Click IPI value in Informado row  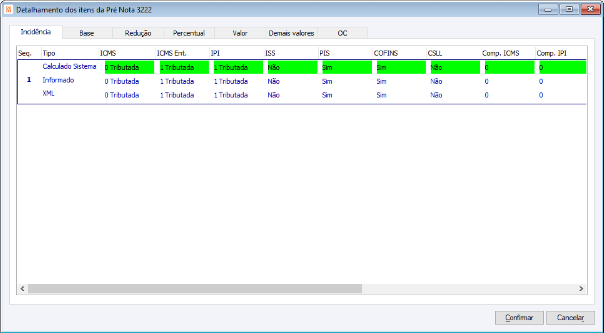(x=231, y=81)
